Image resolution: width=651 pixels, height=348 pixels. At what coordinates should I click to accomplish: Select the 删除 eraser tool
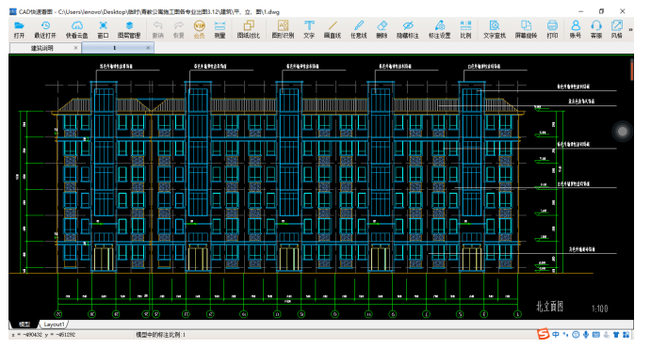tap(382, 29)
